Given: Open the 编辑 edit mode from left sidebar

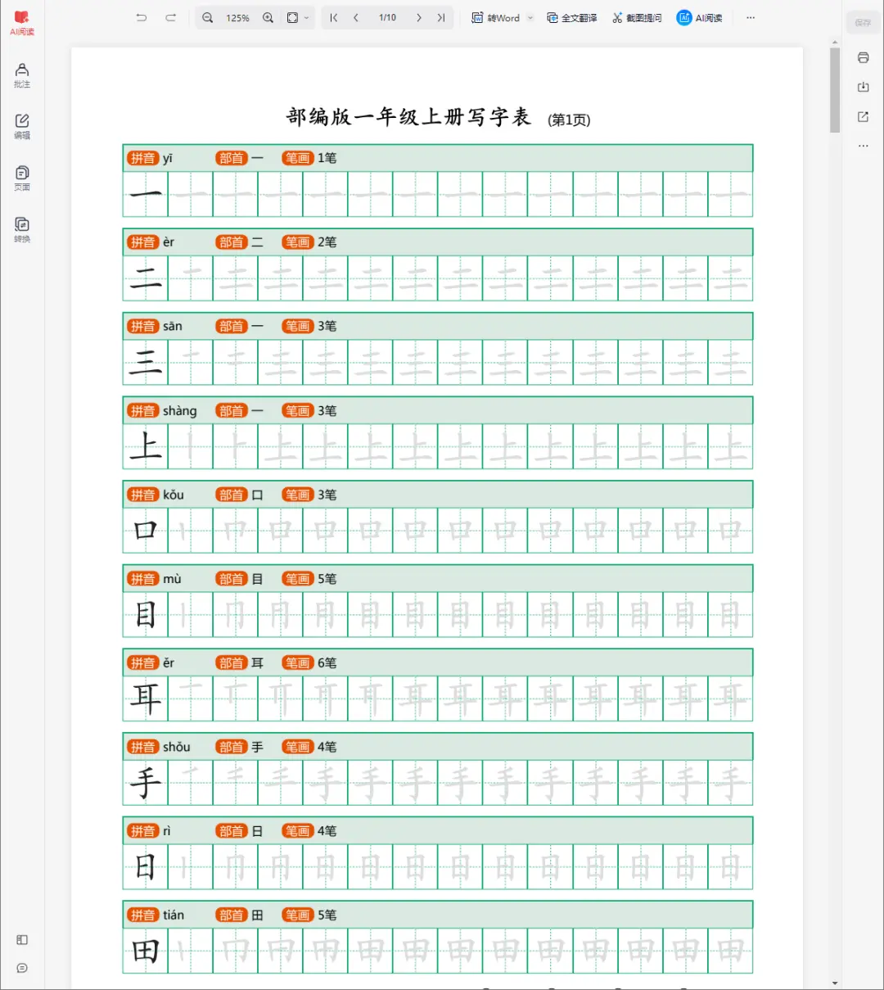Looking at the screenshot, I should [21, 125].
